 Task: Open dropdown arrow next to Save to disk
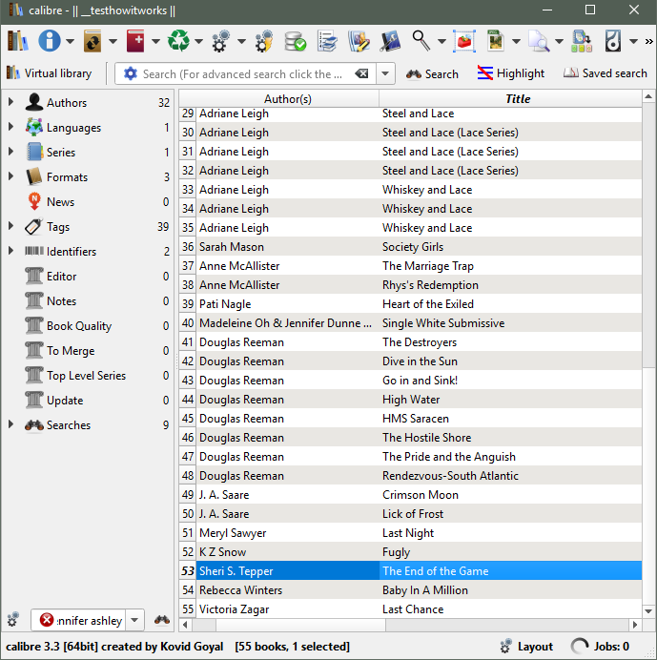point(633,41)
